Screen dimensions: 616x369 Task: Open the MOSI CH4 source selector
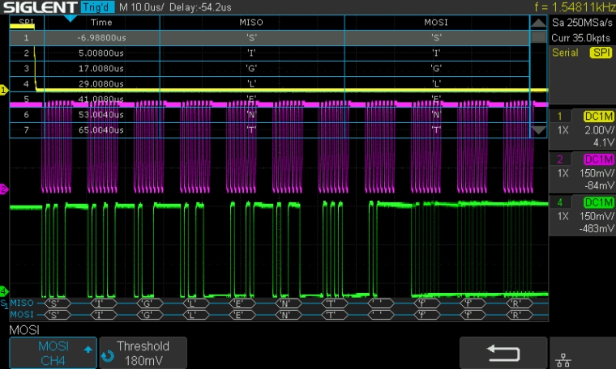(53, 353)
